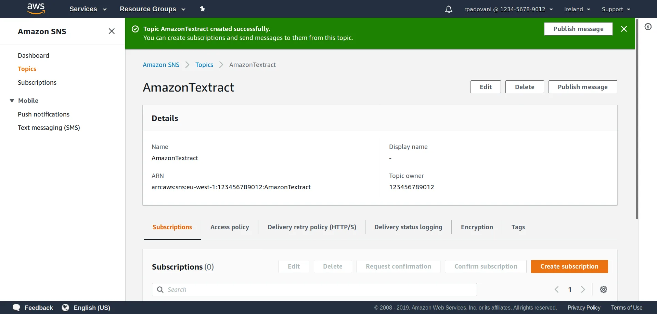Go to previous subscriptions page arrow
657x314 pixels.
(557, 289)
